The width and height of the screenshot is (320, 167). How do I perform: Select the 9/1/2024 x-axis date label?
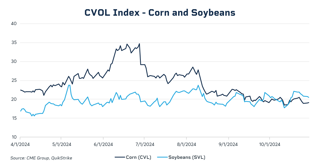(x=229, y=144)
